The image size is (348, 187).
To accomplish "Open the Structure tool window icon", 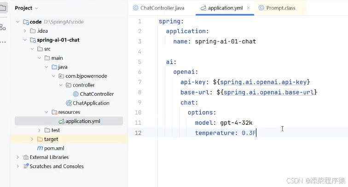I will click(3, 27).
